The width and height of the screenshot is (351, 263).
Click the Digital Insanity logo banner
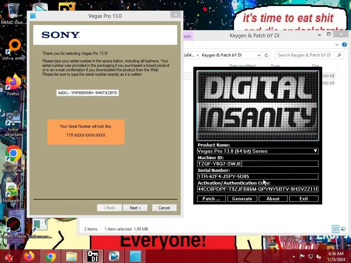[x=258, y=105]
